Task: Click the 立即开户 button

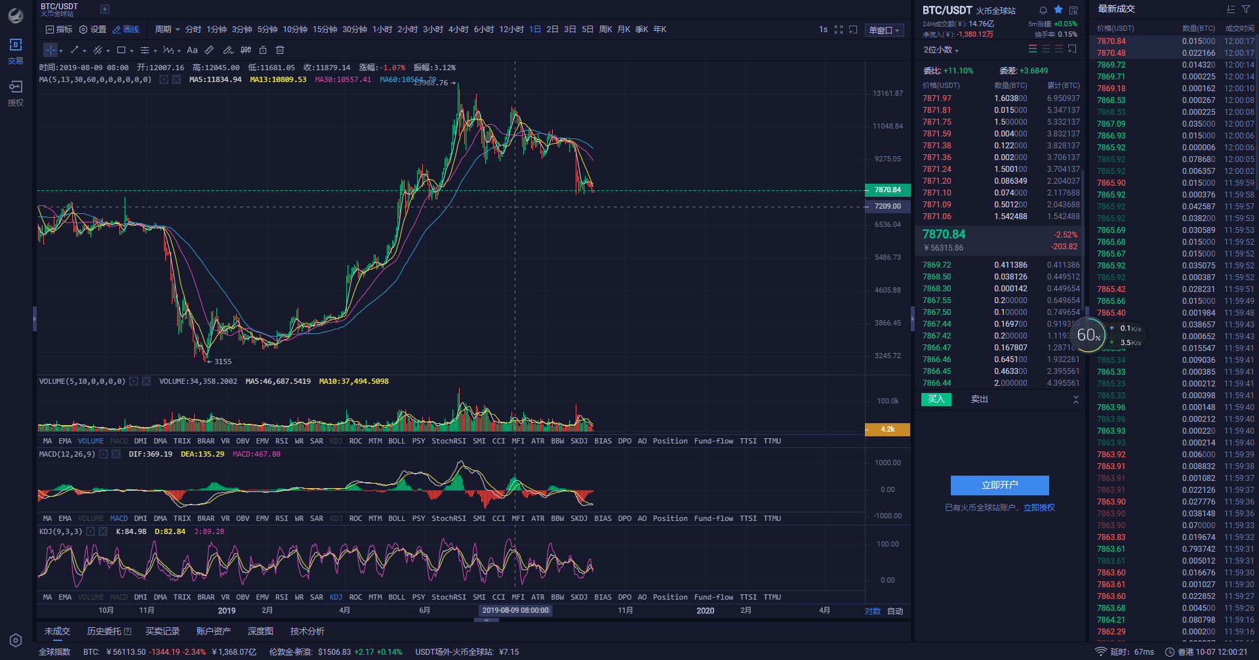Action: [x=999, y=485]
